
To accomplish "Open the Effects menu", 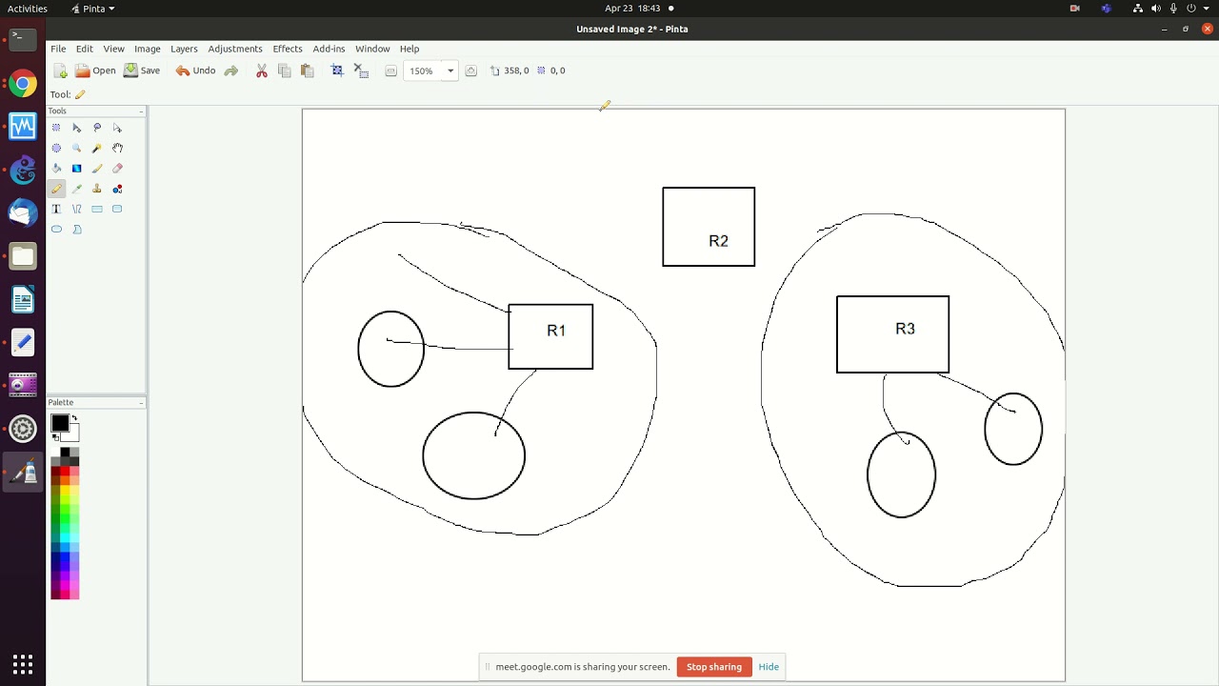I will click(x=288, y=49).
